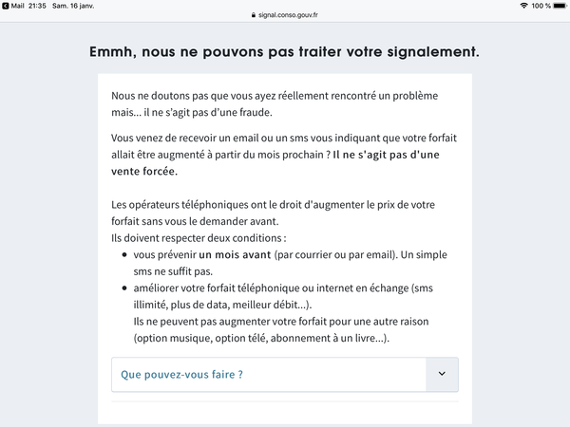Click the heading 'Emmh, nous ne pouvons pas traiter'

284,51
